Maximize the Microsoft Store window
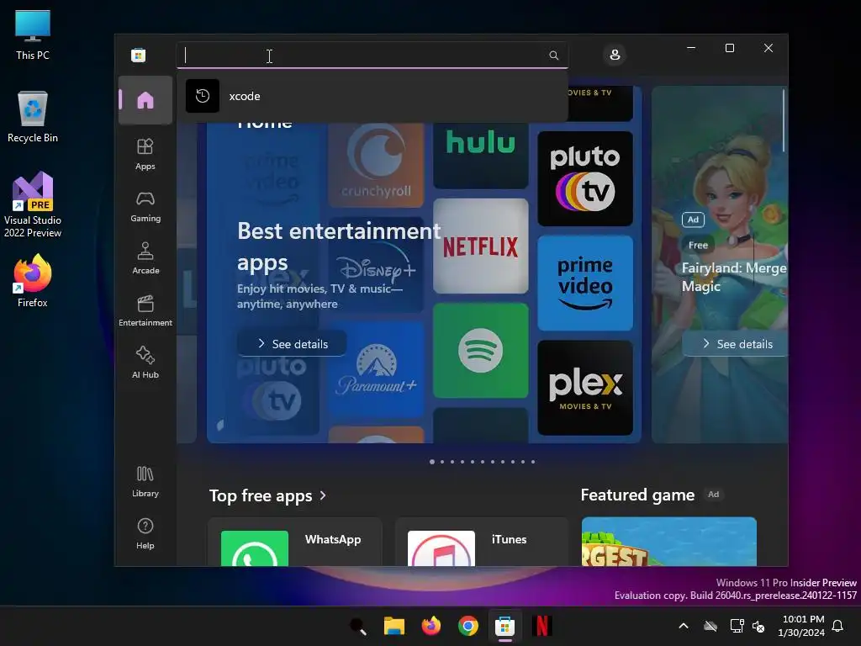This screenshot has width=861, height=646. (730, 48)
